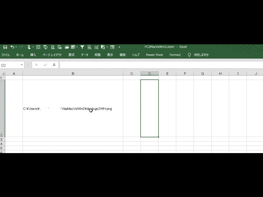Open the ホーム ribbon tab
Image resolution: width=263 pixels, height=197 pixels.
20,55
